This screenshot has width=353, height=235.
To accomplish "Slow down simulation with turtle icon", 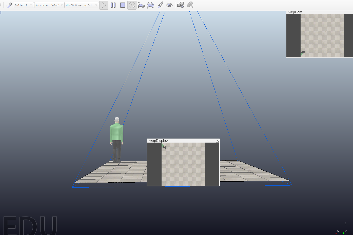I will 141,5.
